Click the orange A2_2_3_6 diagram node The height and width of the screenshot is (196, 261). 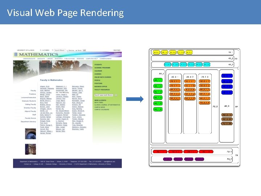coord(204,103)
